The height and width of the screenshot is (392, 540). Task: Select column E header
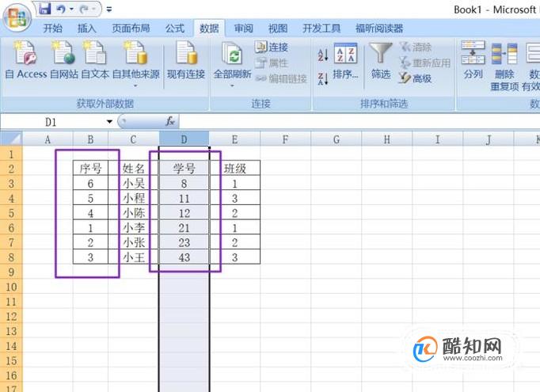point(234,139)
